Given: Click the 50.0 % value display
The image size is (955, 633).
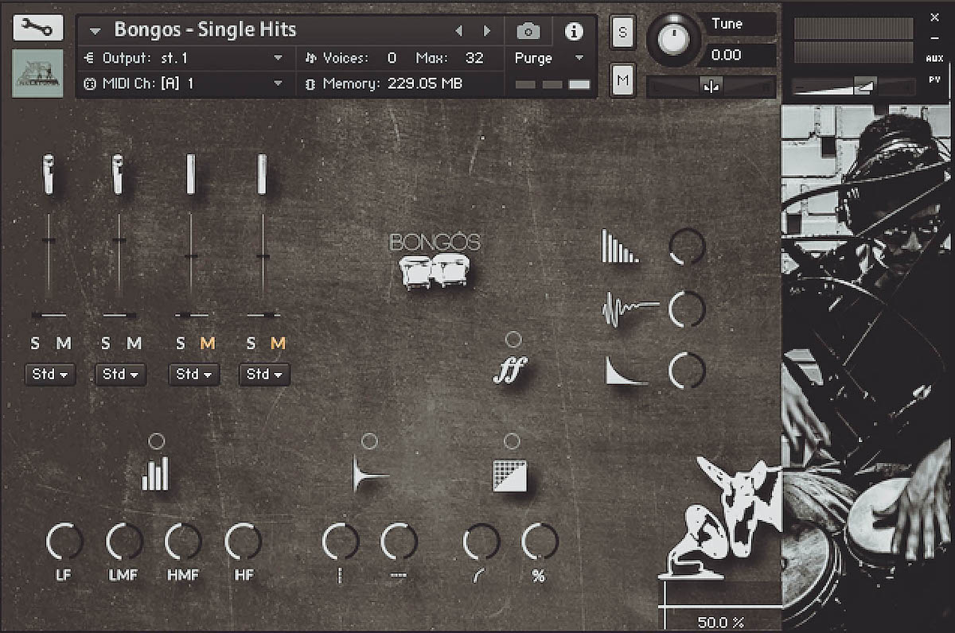Looking at the screenshot, I should [x=720, y=623].
